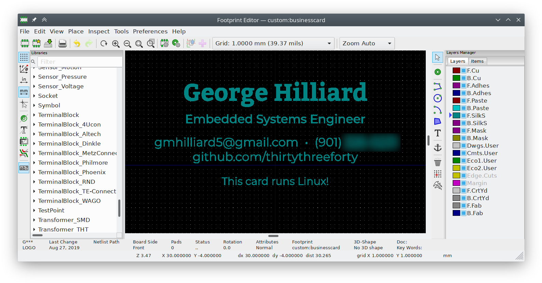Screen dimensions: 542x283
Task: Save the footprint with the save icon
Action: tap(48, 43)
